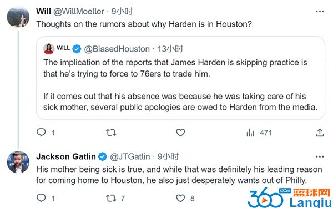Share Will Moeller's tweet
The width and height of the screenshot is (333, 208).
(320, 133)
